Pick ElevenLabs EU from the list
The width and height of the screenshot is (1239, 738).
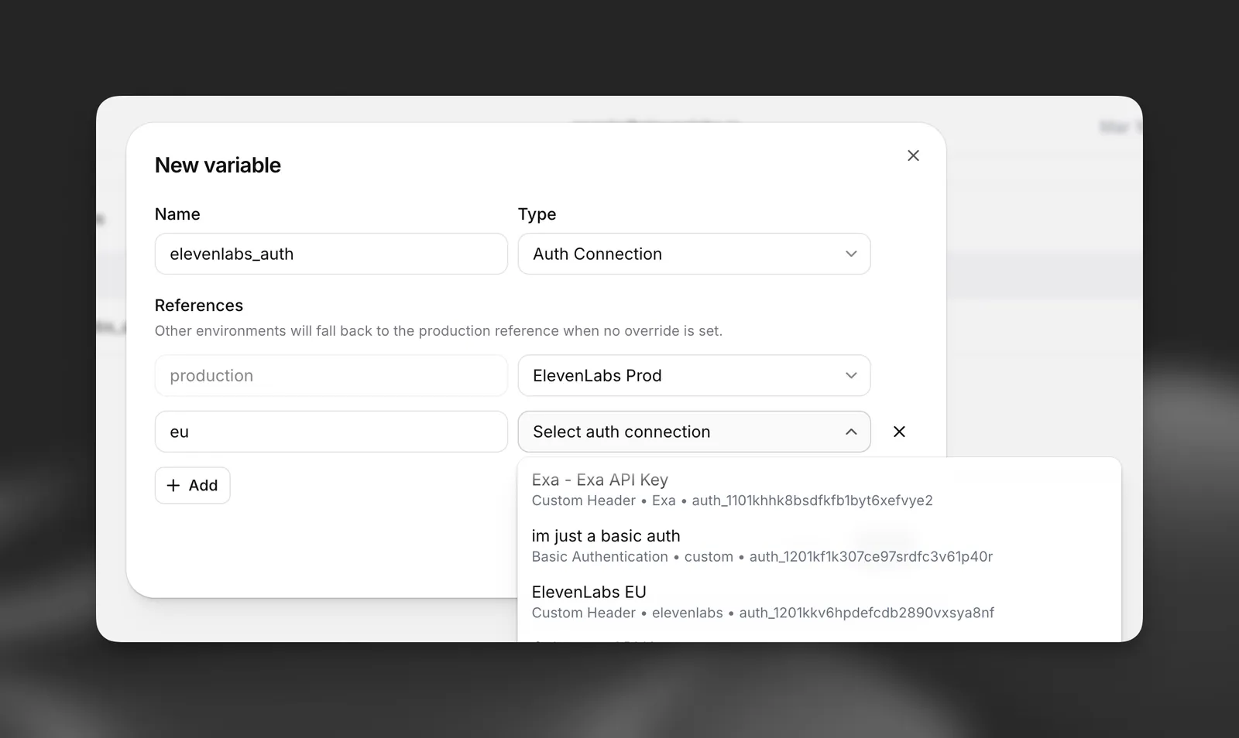point(819,602)
